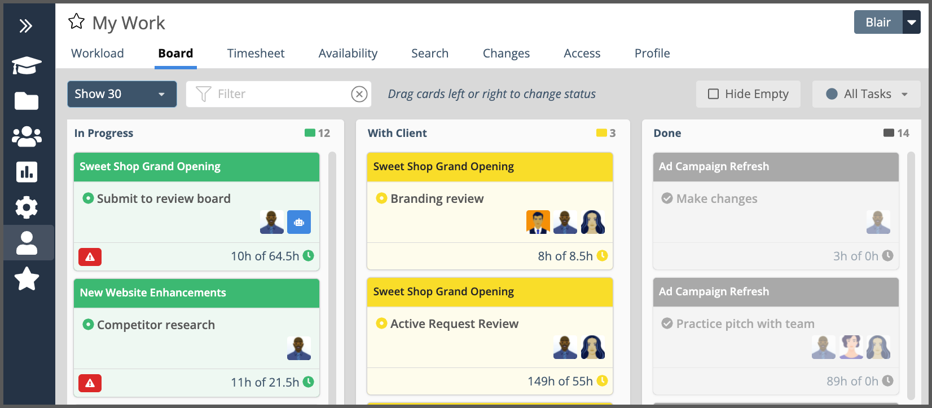The image size is (932, 408).
Task: Click green clock icon beside 11h of 21.5h
Action: click(x=308, y=382)
